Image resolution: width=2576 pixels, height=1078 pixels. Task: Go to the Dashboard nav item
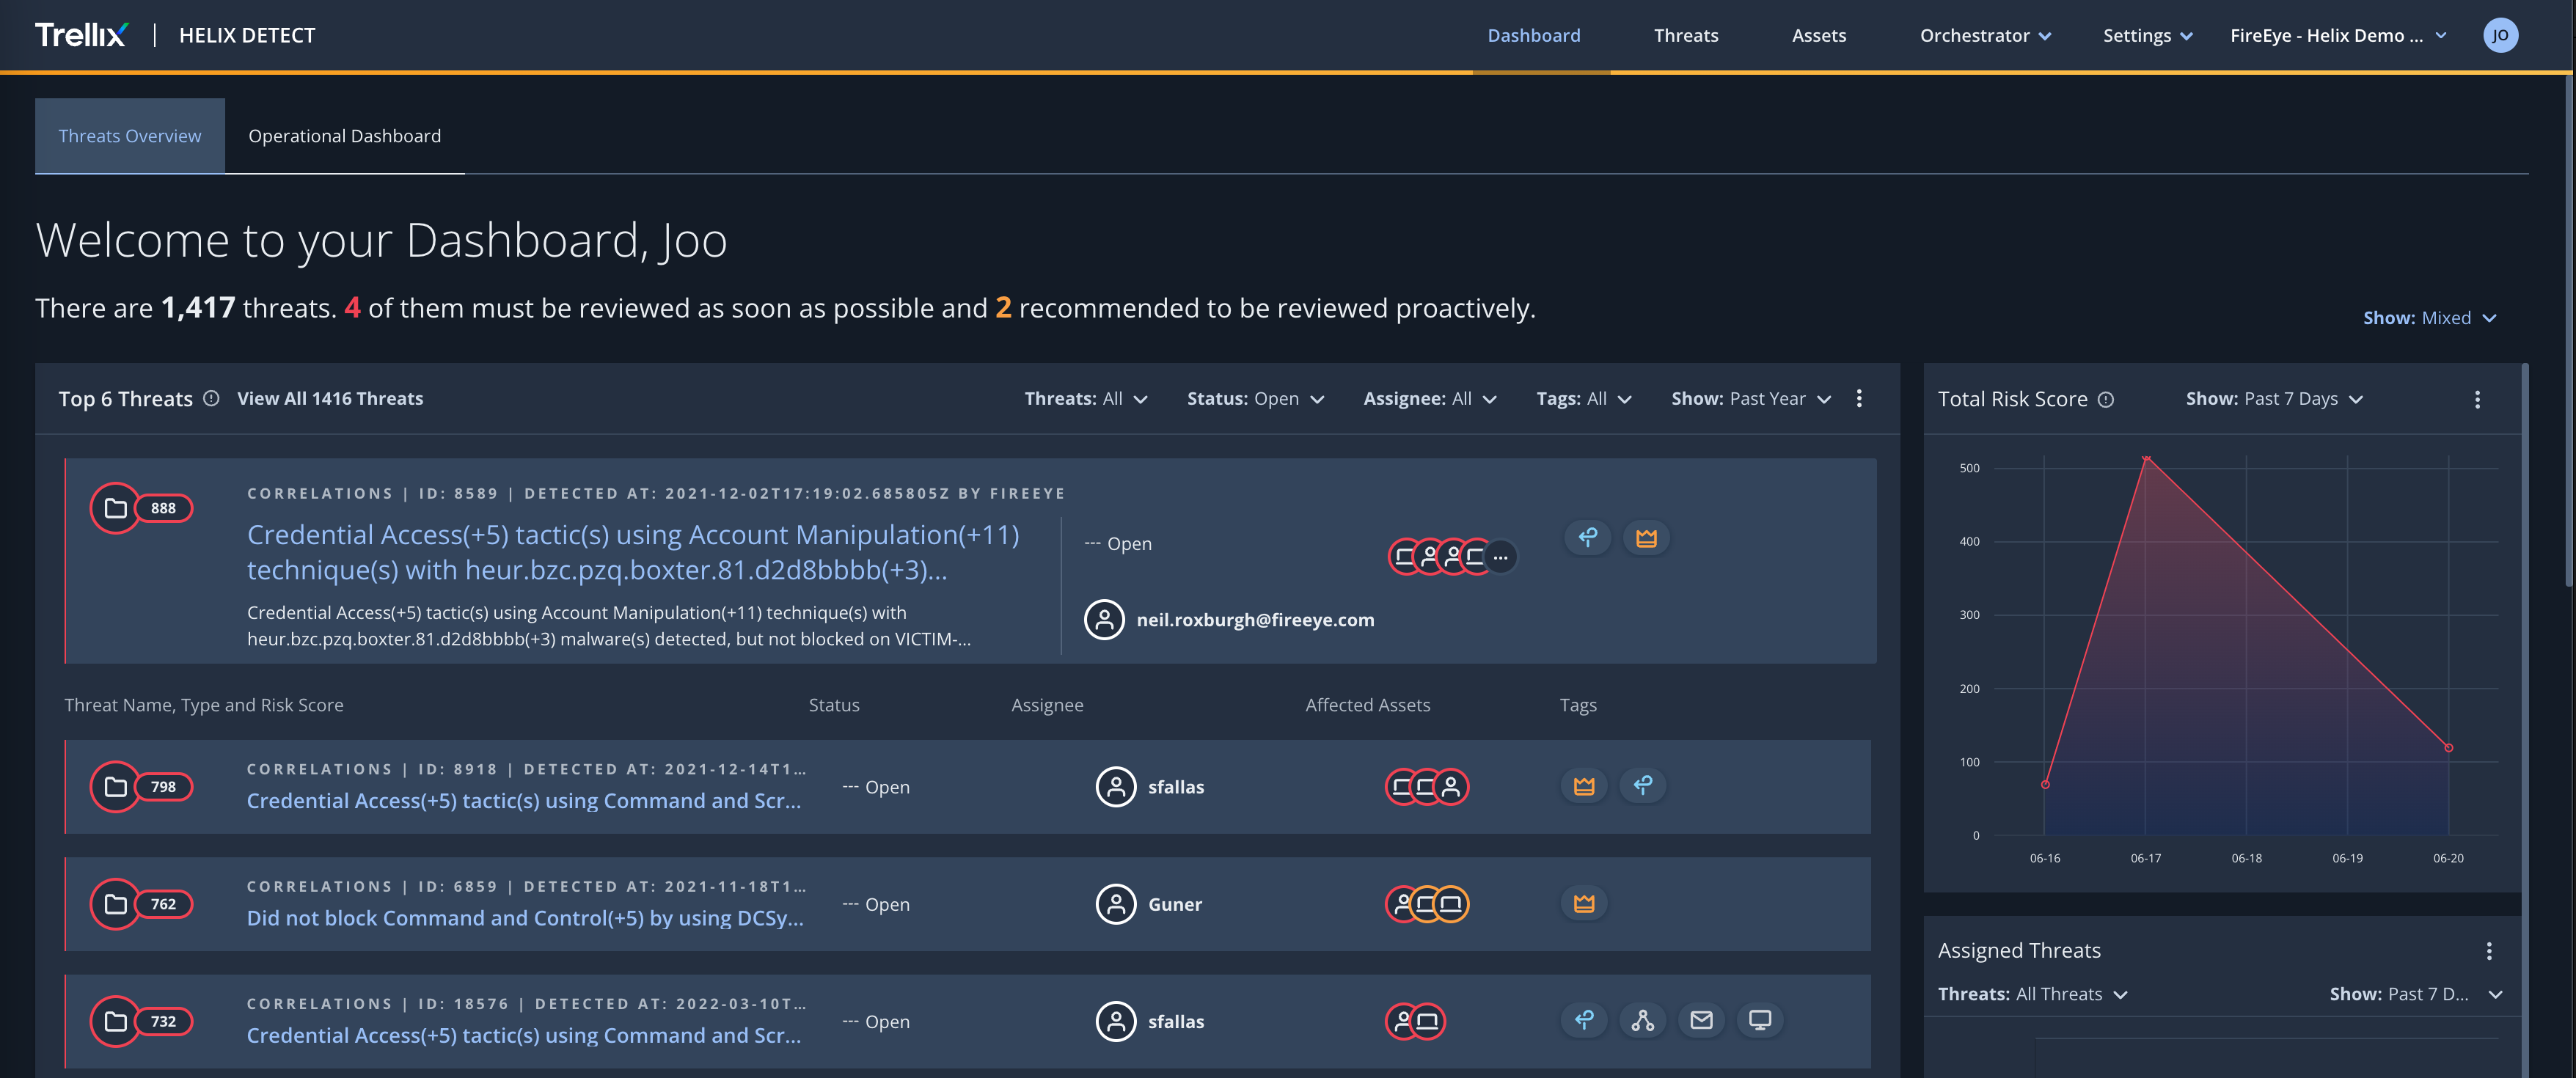pyautogui.click(x=1534, y=35)
